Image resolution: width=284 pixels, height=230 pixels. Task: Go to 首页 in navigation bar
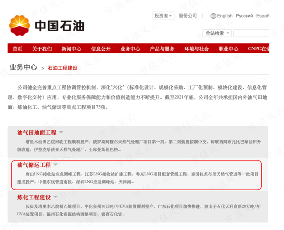click(17, 49)
